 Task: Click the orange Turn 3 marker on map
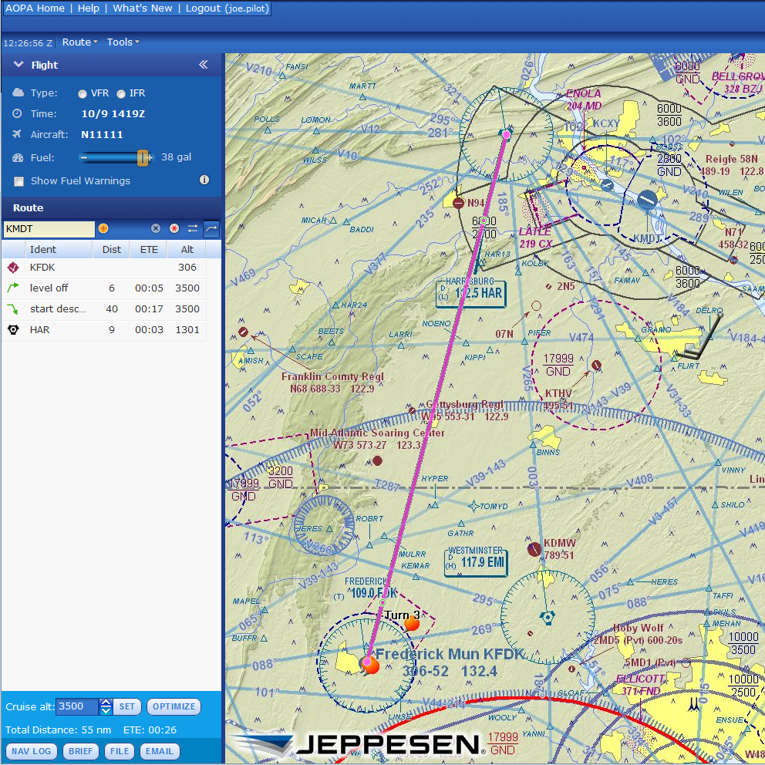413,624
